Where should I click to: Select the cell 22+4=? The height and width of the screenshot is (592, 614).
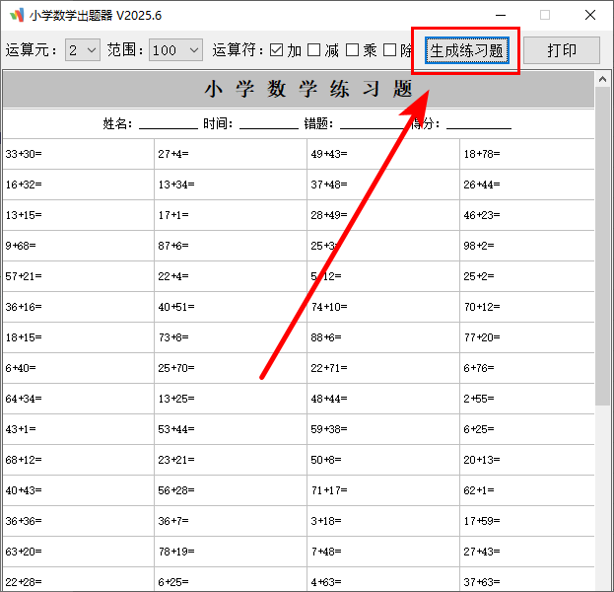pos(231,276)
